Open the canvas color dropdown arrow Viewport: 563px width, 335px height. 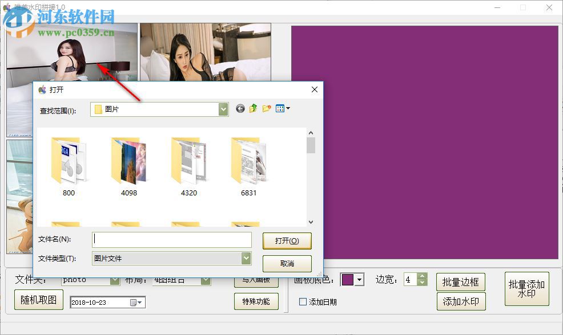pyautogui.click(x=359, y=280)
